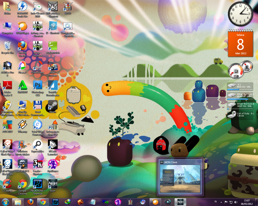Open Windows Explorer from the taskbar
This screenshot has width=258, height=206.
pyautogui.click(x=18, y=202)
